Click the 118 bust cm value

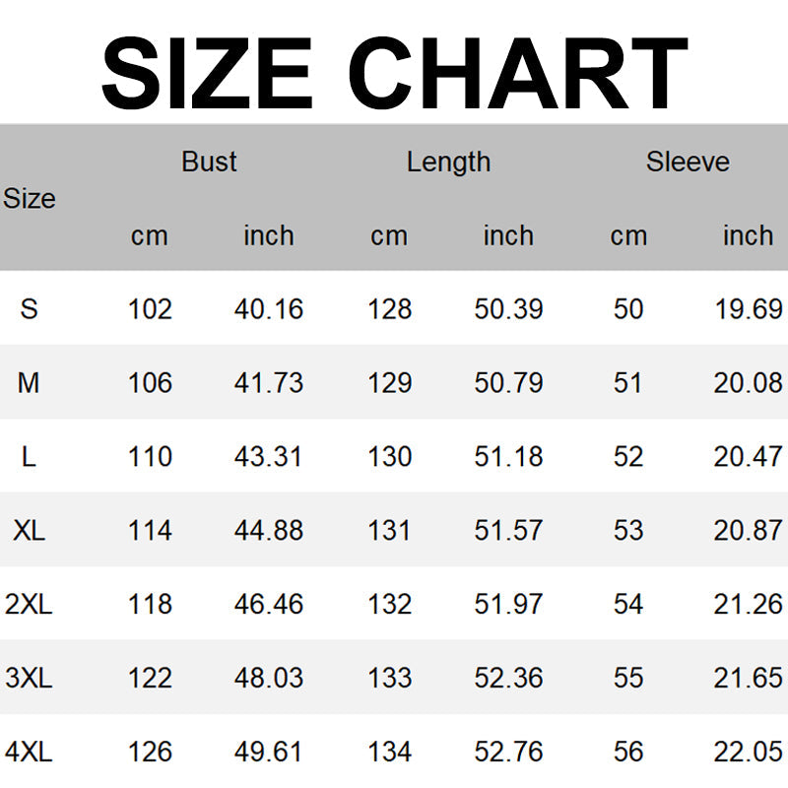(x=150, y=604)
